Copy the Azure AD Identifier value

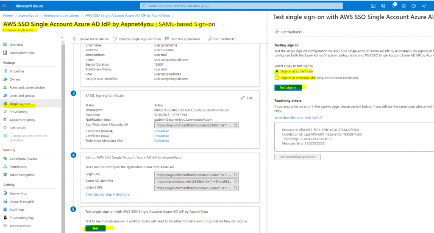coord(235,182)
